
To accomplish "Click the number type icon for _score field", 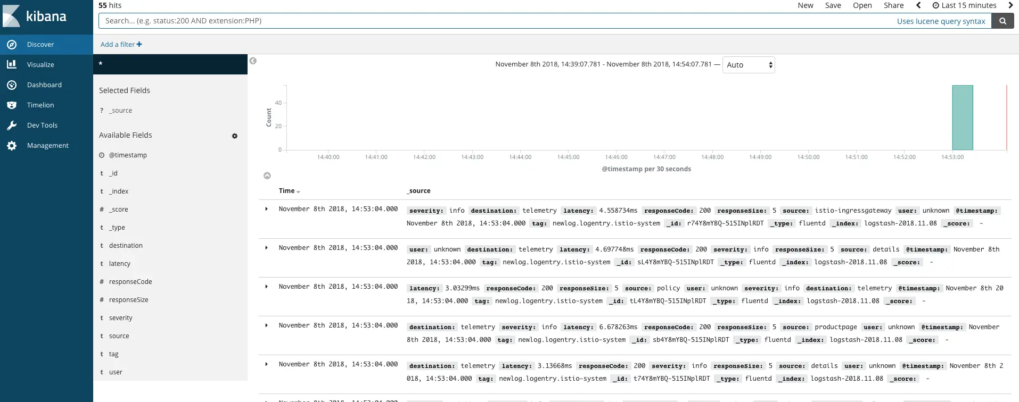I will click(102, 210).
